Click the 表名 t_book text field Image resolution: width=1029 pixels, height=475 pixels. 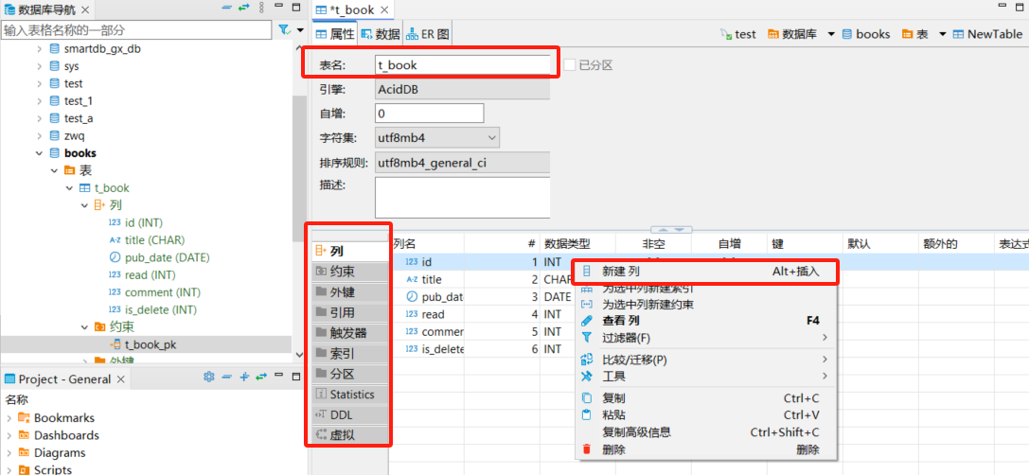462,65
